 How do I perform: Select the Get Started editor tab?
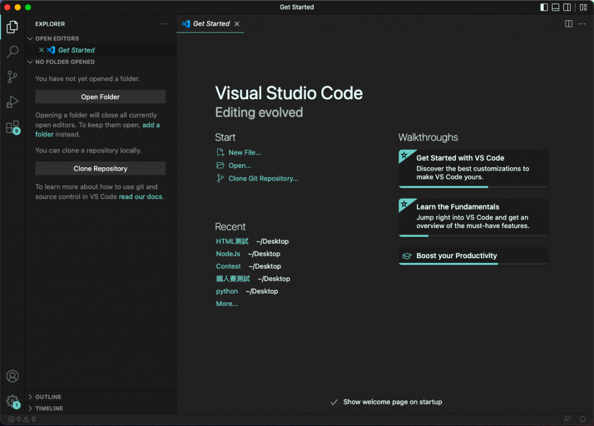tap(211, 24)
